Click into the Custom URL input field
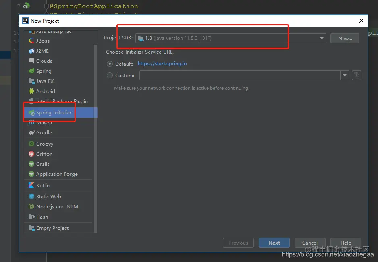This screenshot has height=262, width=378. pos(240,75)
